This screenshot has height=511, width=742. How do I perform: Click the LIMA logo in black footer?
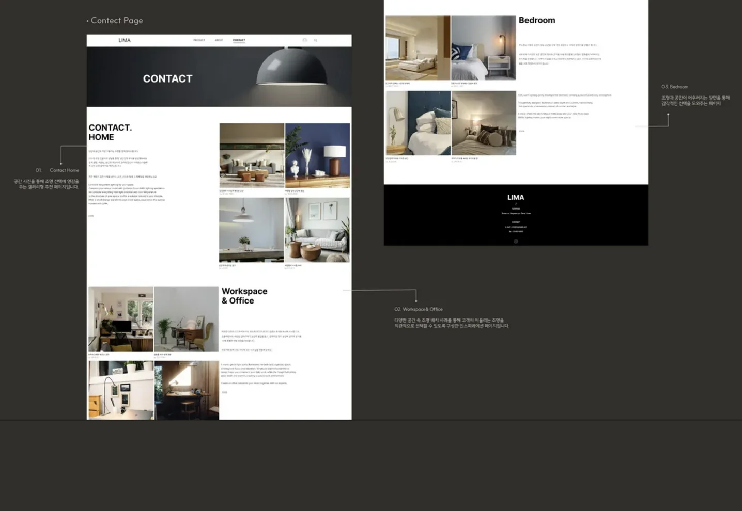click(x=516, y=197)
